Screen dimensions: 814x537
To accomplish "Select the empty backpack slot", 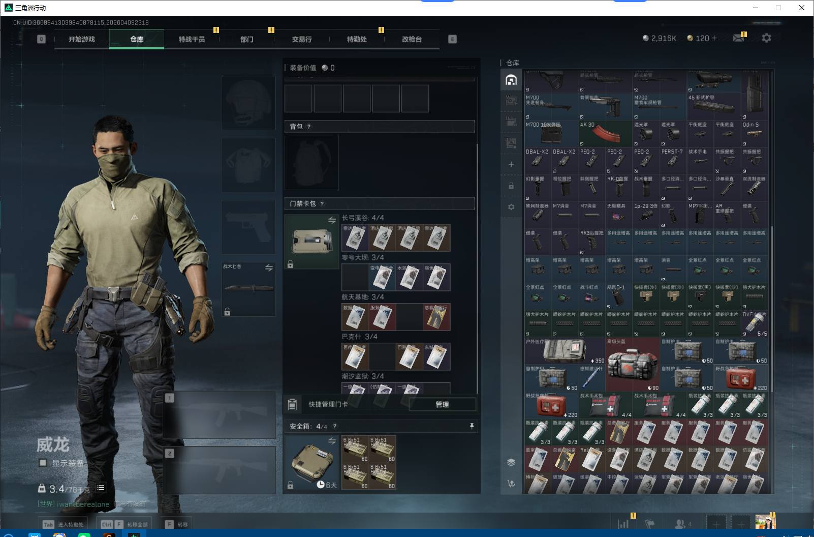I will 311,163.
